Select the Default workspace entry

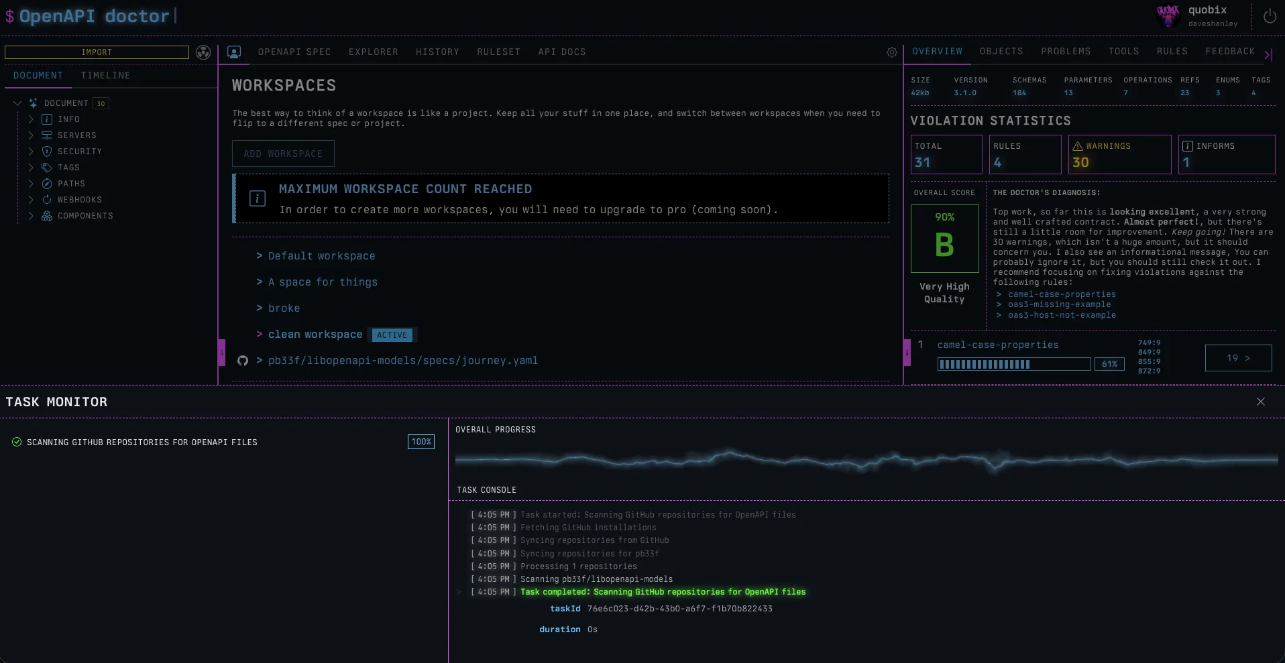click(x=321, y=256)
